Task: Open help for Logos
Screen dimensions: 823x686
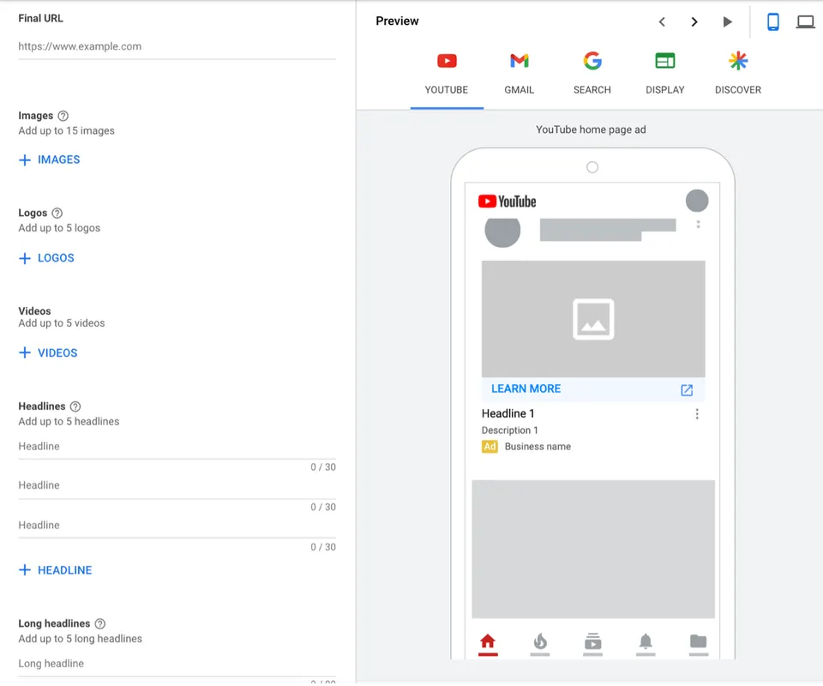Action: [x=57, y=213]
